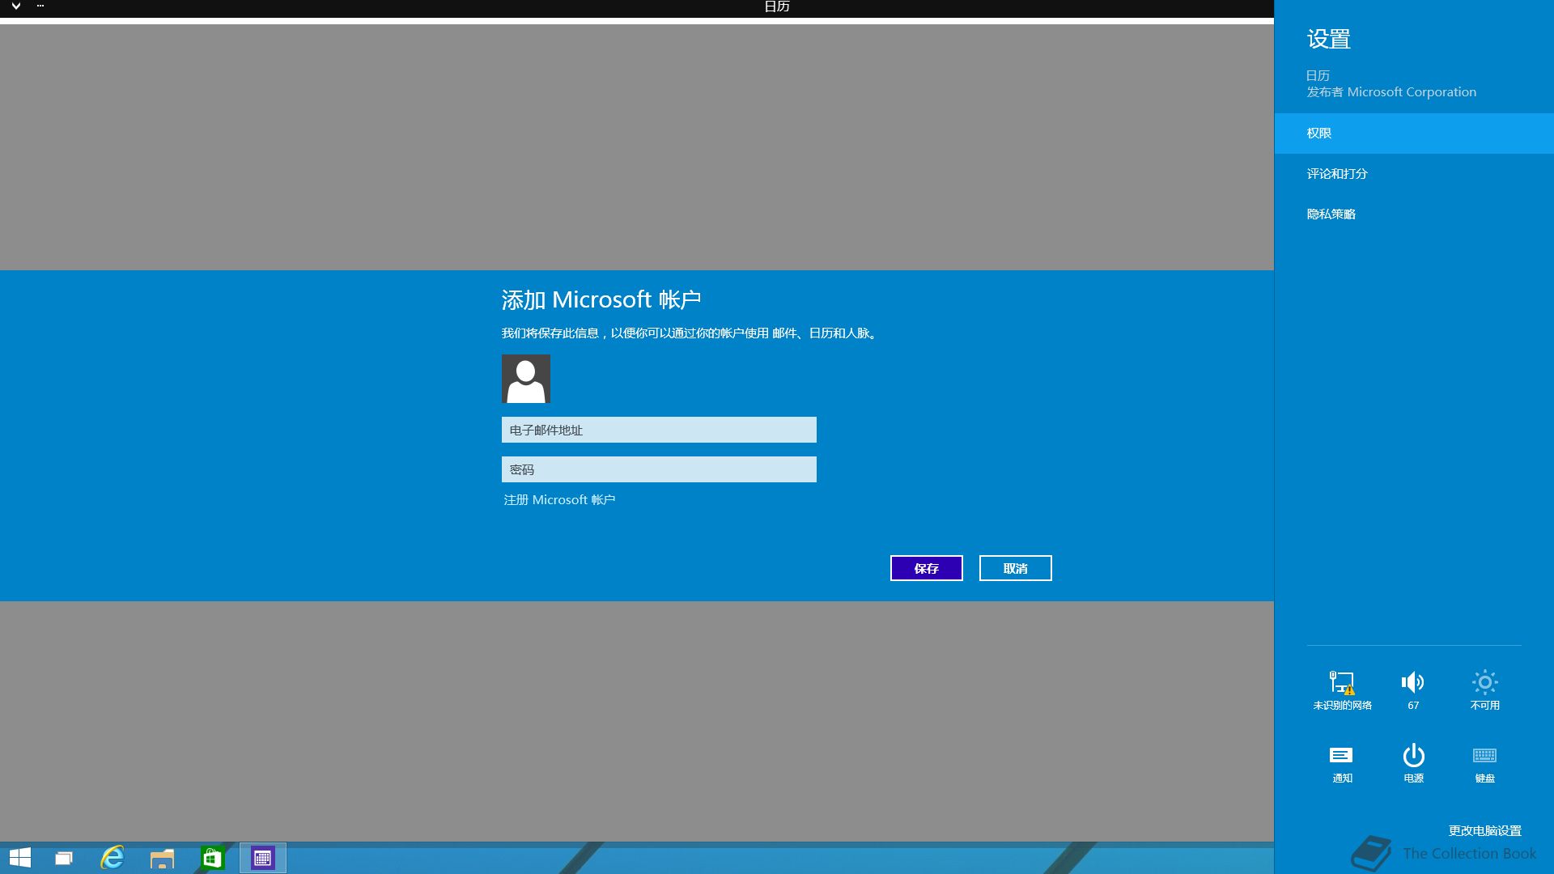Click the user avatar picture in the account dialog
Viewport: 1554px width, 874px height.
(526, 379)
